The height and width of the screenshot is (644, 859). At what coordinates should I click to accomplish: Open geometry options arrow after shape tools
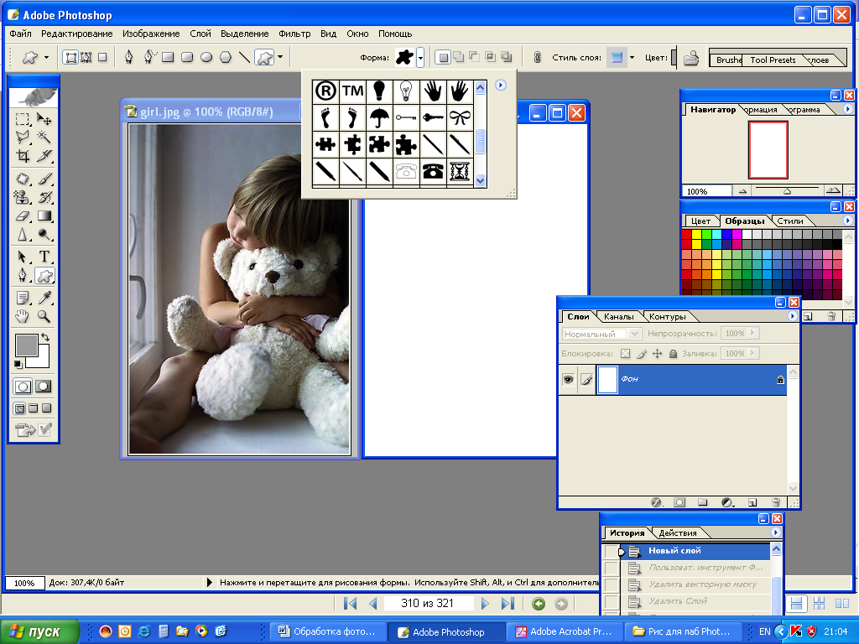280,57
